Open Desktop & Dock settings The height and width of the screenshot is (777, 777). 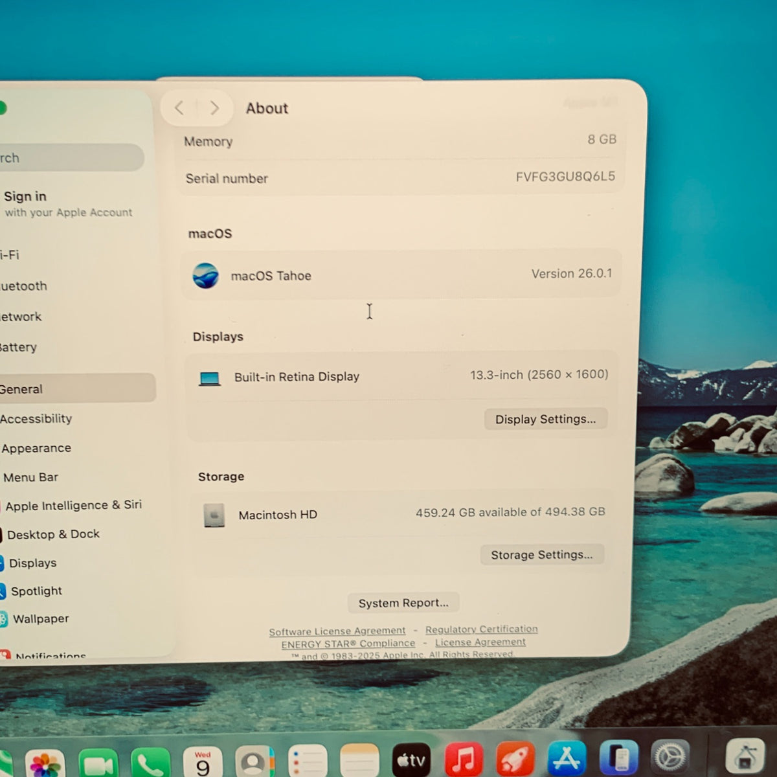pyautogui.click(x=53, y=534)
